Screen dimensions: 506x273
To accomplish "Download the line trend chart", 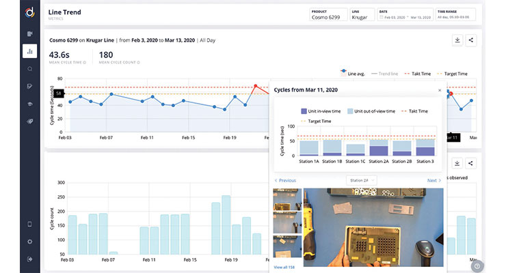I will pyautogui.click(x=456, y=40).
